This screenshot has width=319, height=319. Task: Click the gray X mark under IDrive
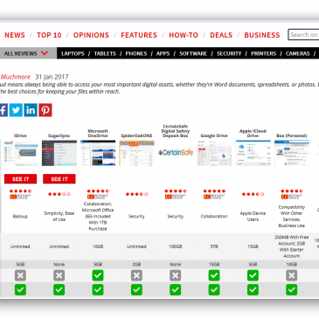pyautogui.click(x=20, y=275)
